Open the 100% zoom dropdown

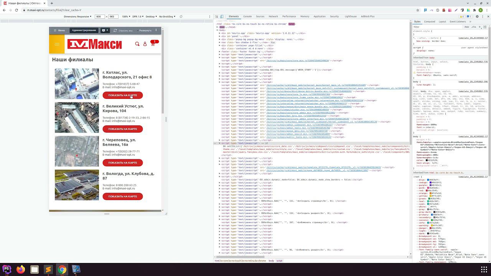click(126, 16)
